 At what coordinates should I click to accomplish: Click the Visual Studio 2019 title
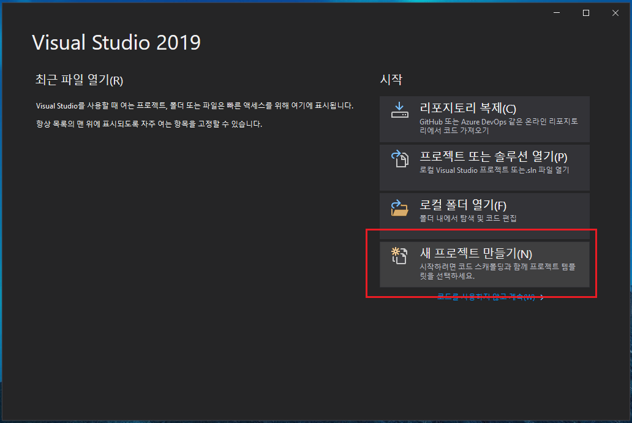point(116,42)
